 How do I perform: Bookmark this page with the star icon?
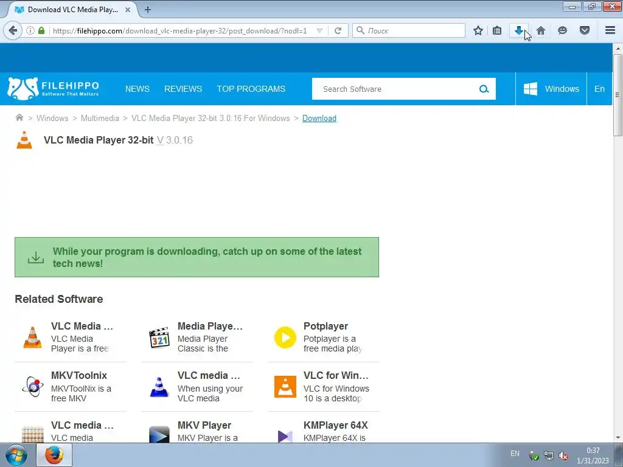click(478, 30)
